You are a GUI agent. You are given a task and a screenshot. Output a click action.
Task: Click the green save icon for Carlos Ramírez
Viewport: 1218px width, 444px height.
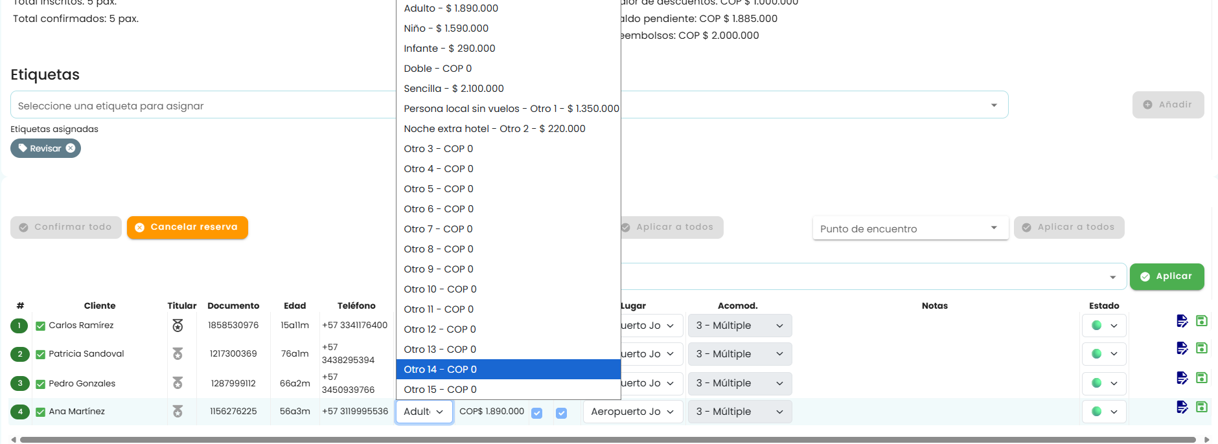tap(1202, 320)
